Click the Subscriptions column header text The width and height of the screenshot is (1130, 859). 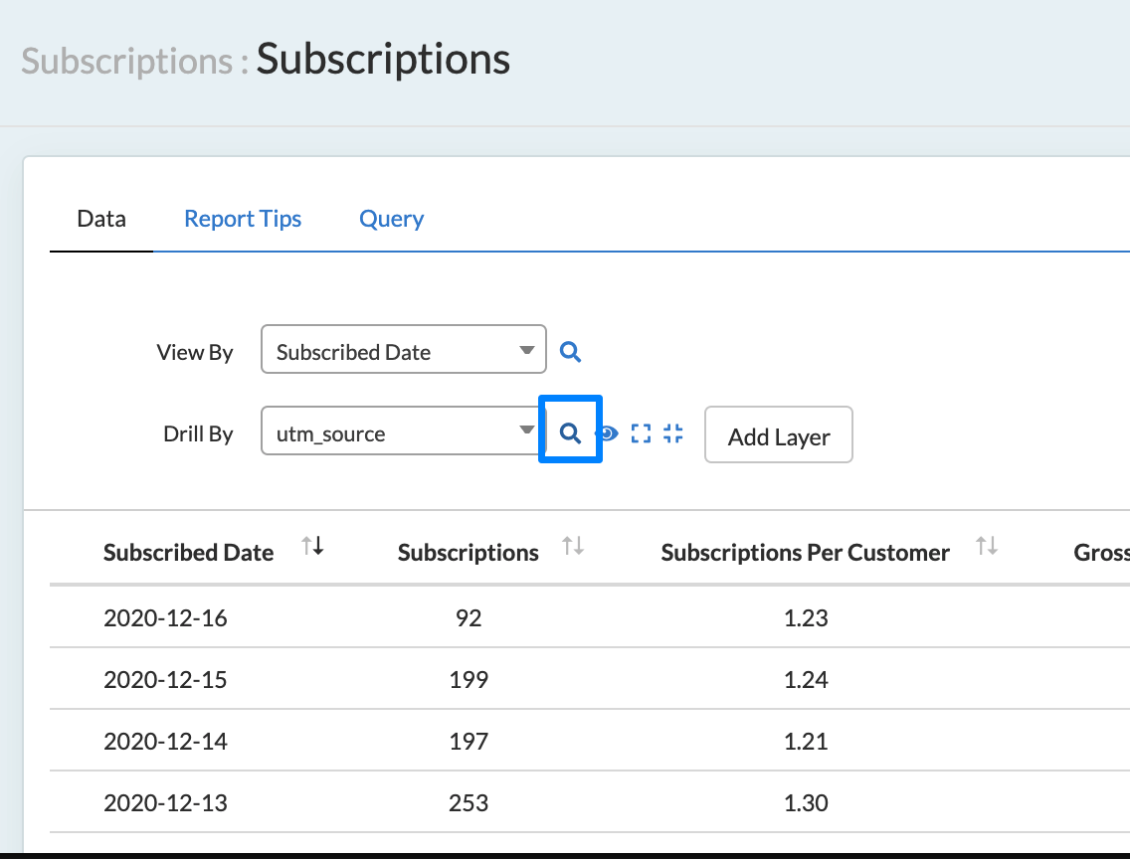(x=468, y=554)
